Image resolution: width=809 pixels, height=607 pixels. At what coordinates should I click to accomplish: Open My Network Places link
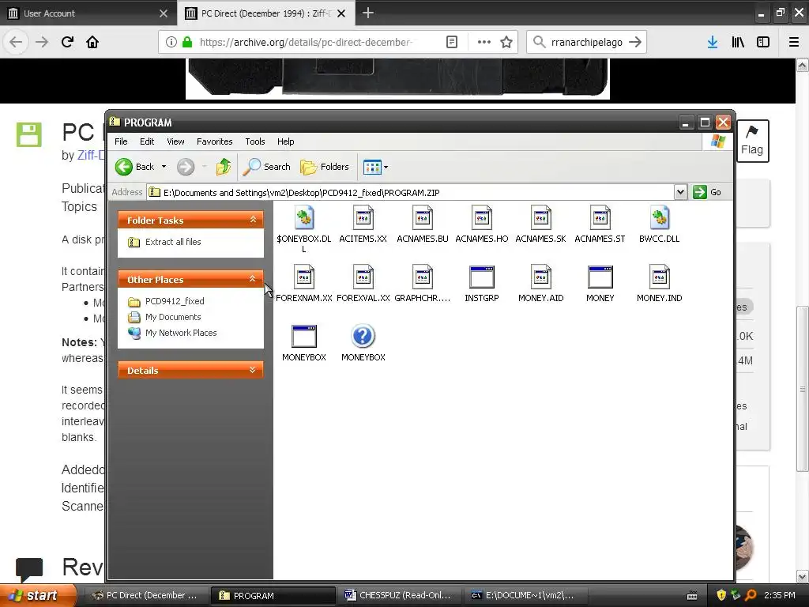click(x=181, y=333)
